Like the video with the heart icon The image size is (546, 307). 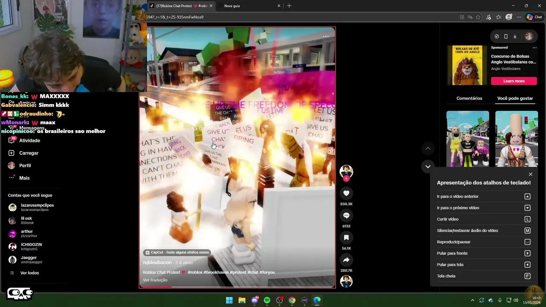point(346,193)
